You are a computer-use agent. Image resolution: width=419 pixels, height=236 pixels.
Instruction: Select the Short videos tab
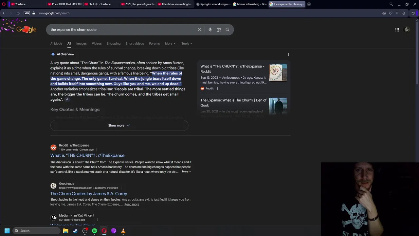tap(135, 44)
